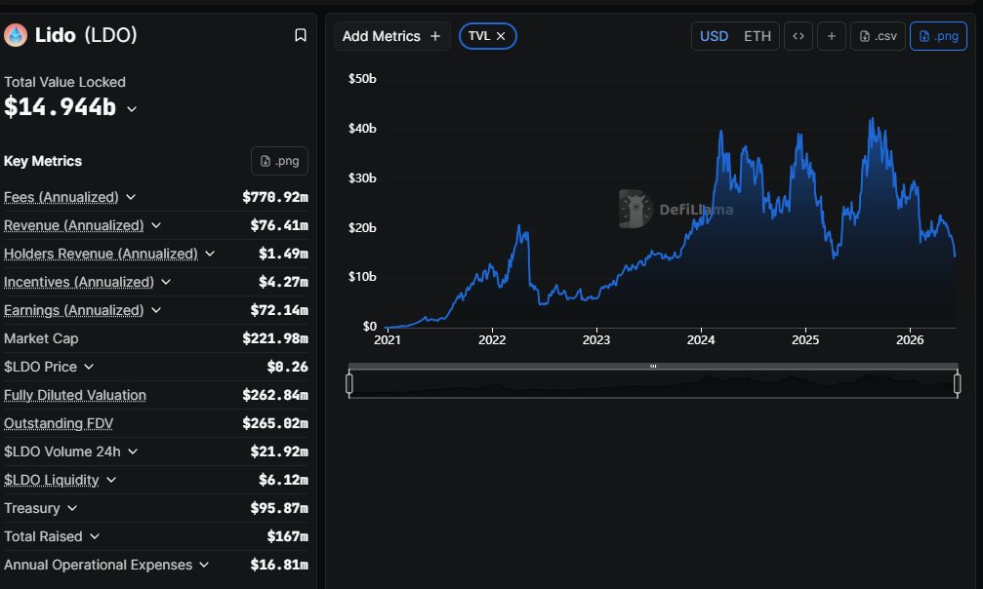Image resolution: width=983 pixels, height=589 pixels.
Task: Expand Holders Revenue (Annualized) details
Action: point(210,254)
